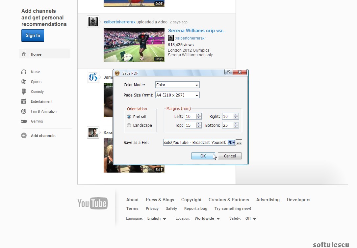
Task: Click the Entertainment clapperboard icon
Action: pos(24,101)
